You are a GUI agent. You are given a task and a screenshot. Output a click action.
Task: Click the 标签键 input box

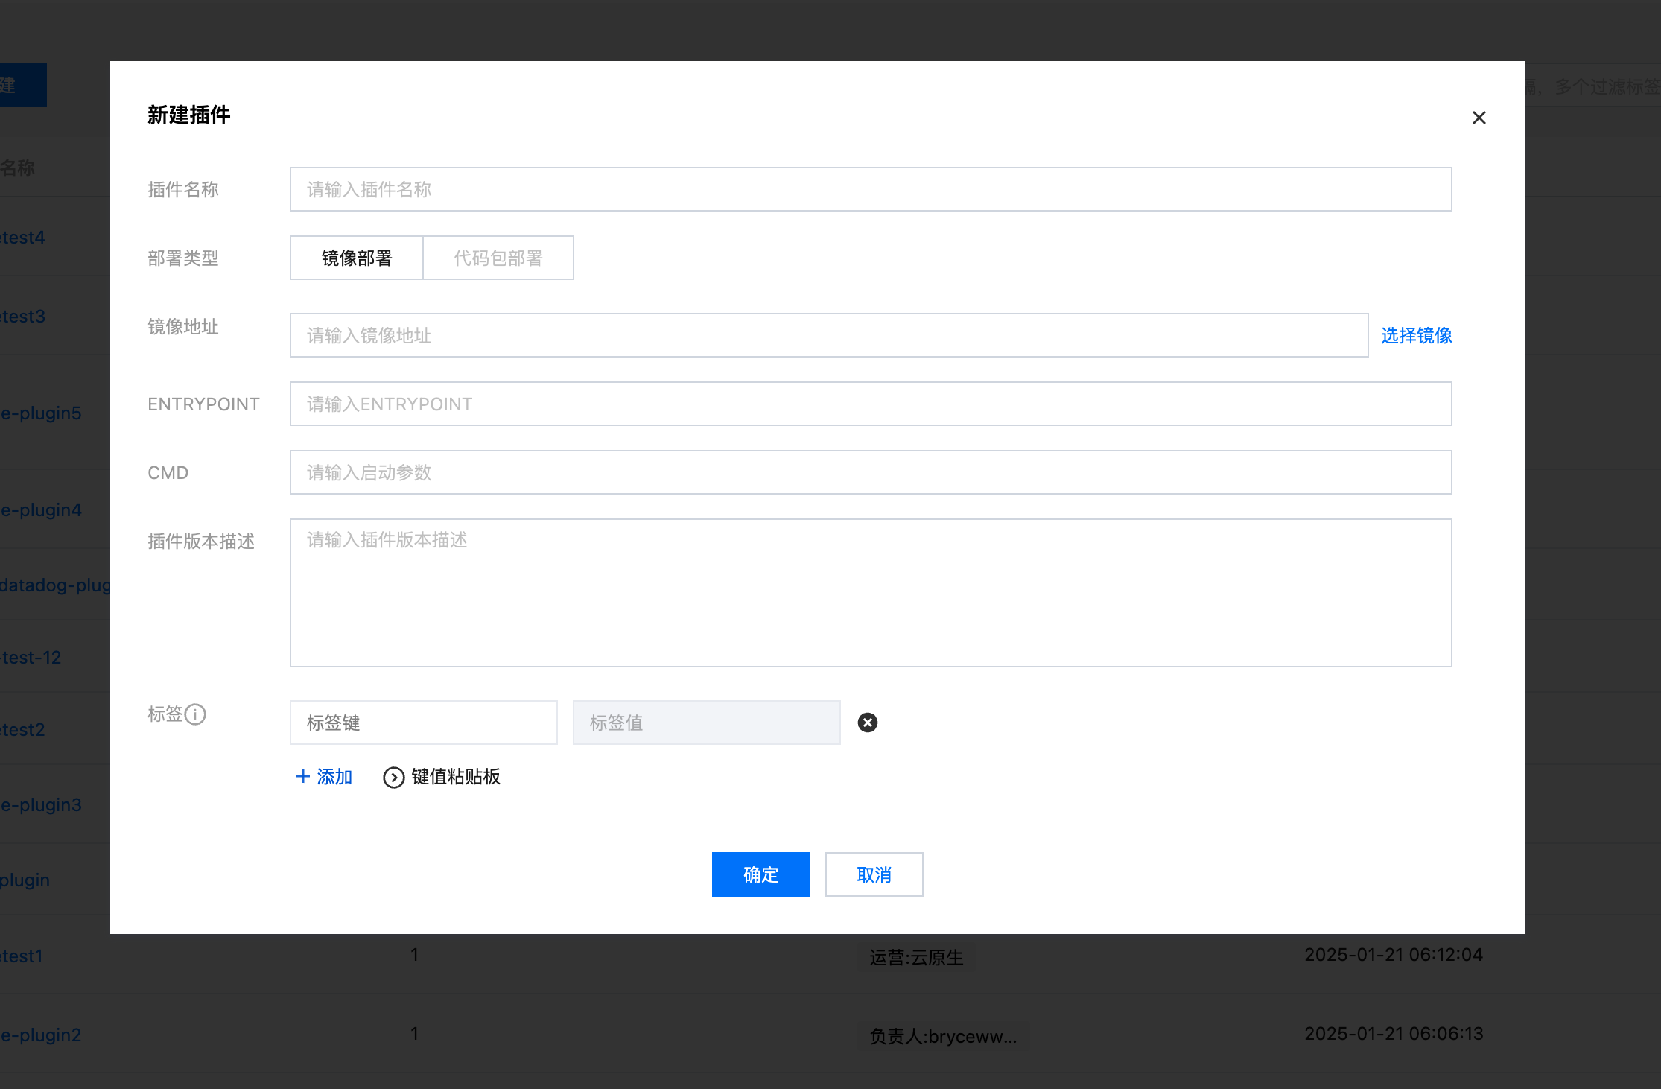click(x=423, y=723)
